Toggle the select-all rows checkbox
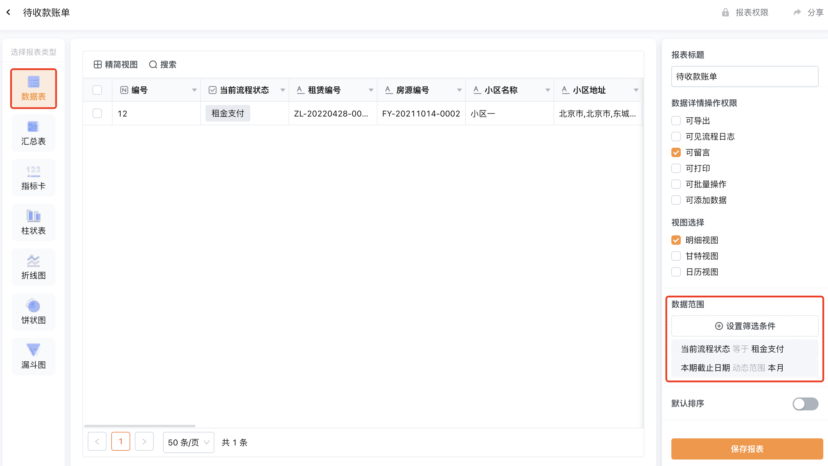This screenshot has width=828, height=466. (x=97, y=90)
